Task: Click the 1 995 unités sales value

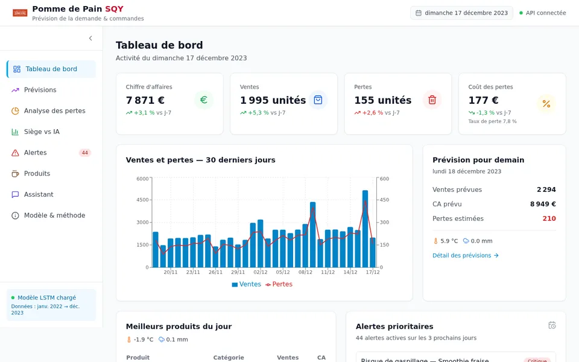Action: pyautogui.click(x=273, y=100)
